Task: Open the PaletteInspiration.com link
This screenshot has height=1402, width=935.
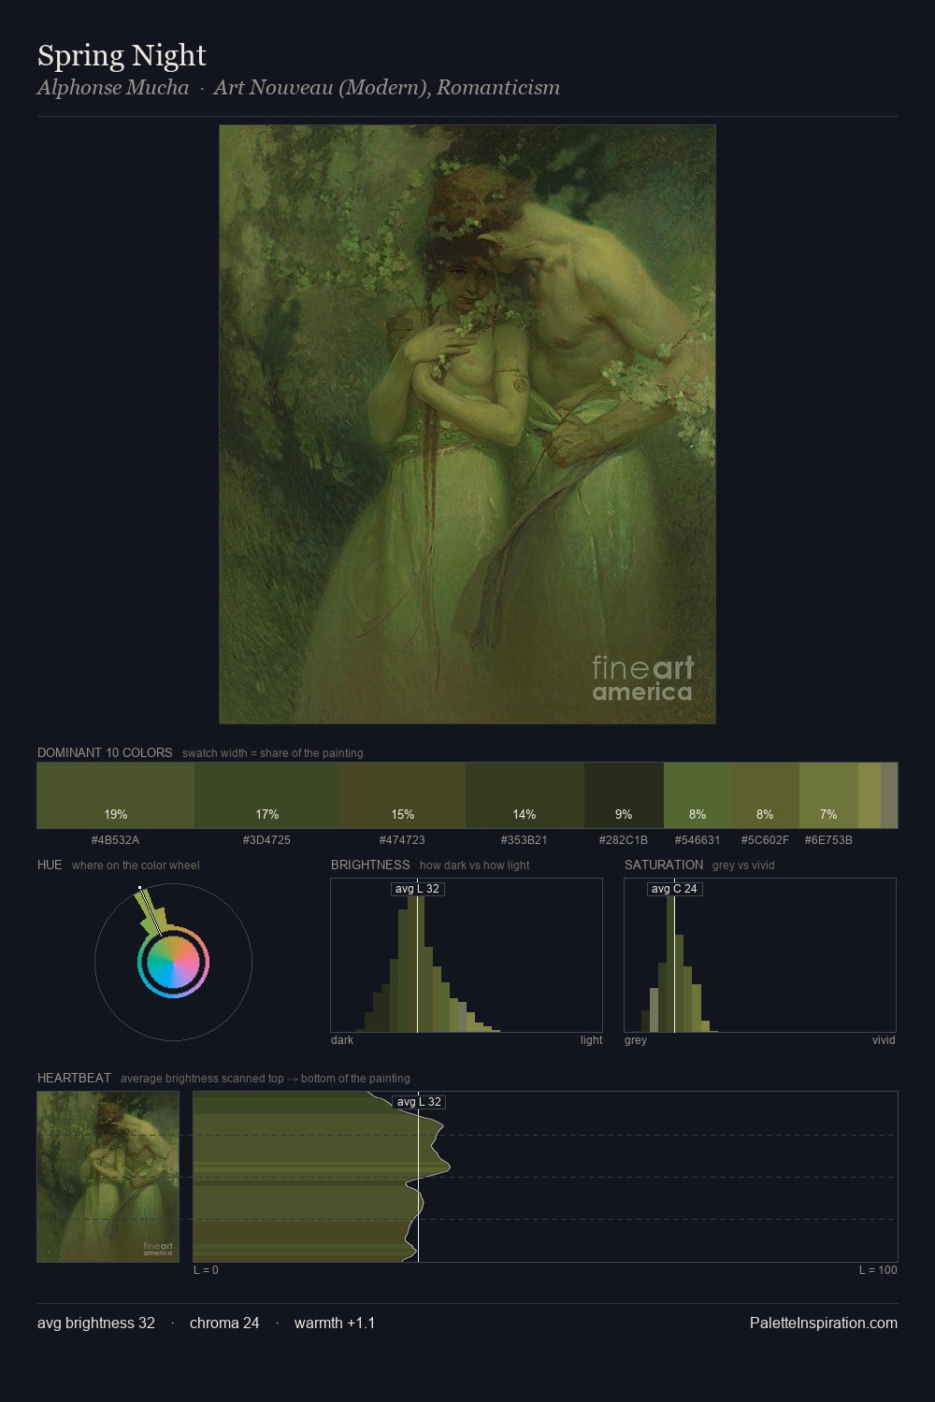Action: (x=824, y=1323)
